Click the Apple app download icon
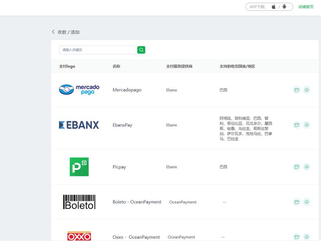This screenshot has height=241, width=321. click(274, 7)
